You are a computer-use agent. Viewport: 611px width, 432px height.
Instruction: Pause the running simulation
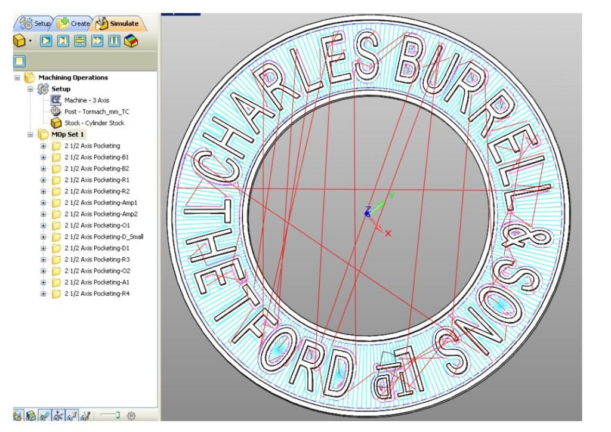[x=114, y=41]
